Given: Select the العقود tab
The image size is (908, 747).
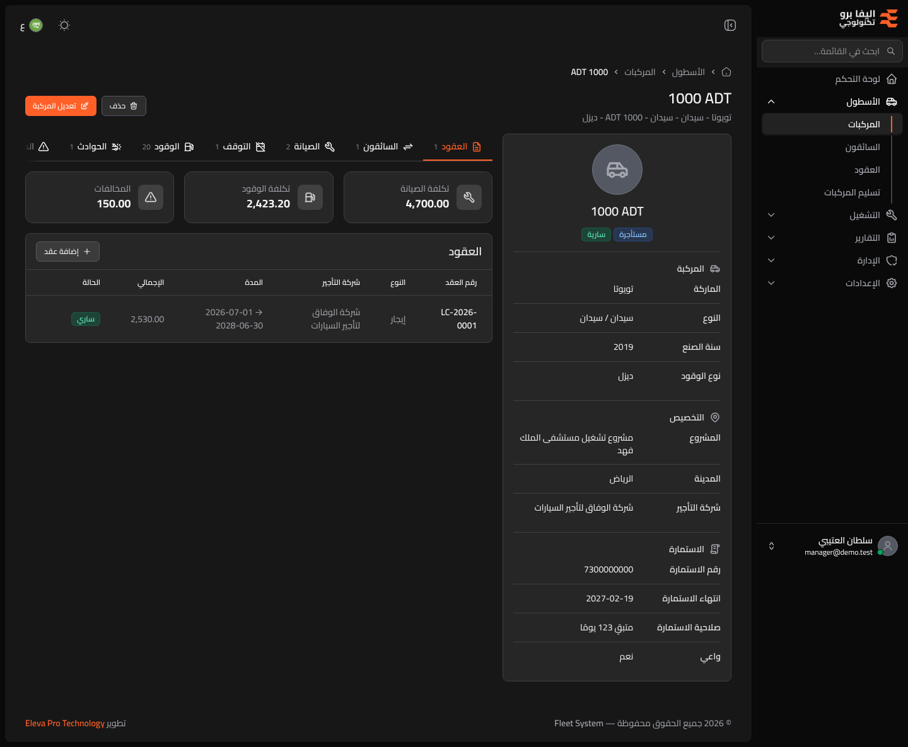Looking at the screenshot, I should click(x=458, y=147).
